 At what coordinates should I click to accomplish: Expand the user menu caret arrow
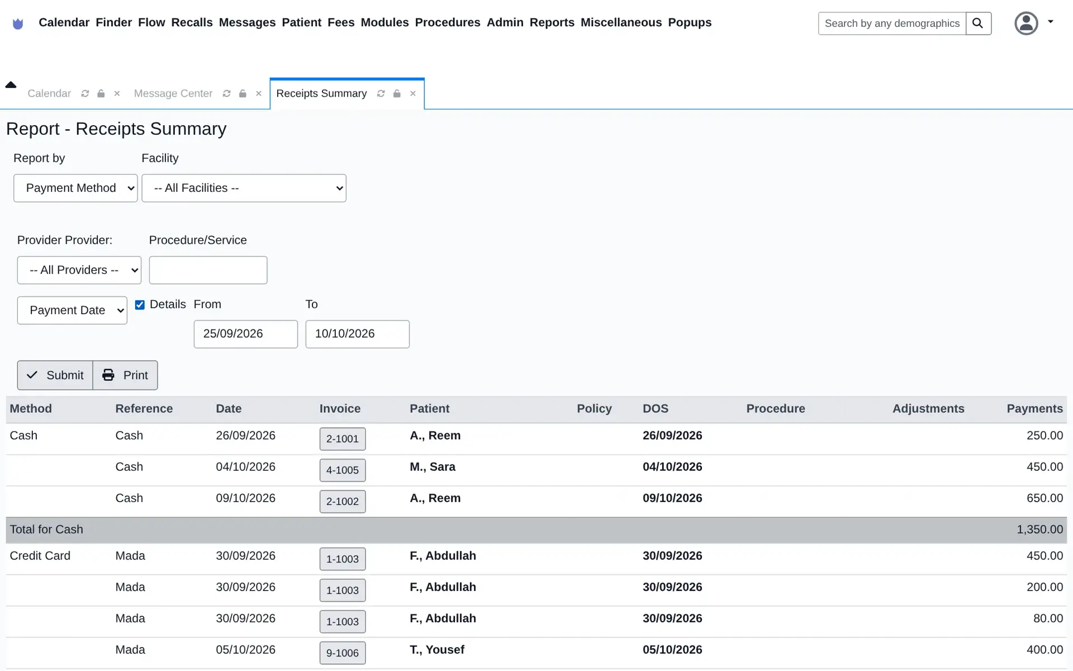click(x=1051, y=22)
